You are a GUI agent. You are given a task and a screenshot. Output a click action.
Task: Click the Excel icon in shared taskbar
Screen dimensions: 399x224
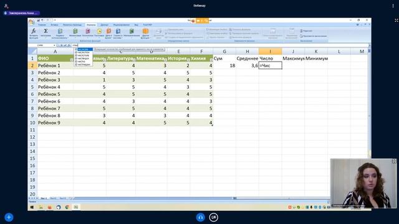click(x=76, y=207)
